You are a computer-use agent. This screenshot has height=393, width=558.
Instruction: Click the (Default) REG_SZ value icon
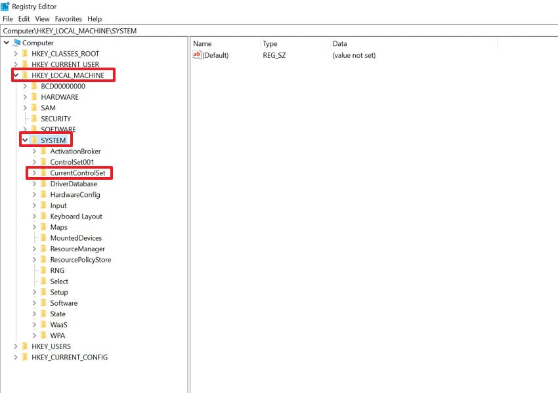(197, 55)
